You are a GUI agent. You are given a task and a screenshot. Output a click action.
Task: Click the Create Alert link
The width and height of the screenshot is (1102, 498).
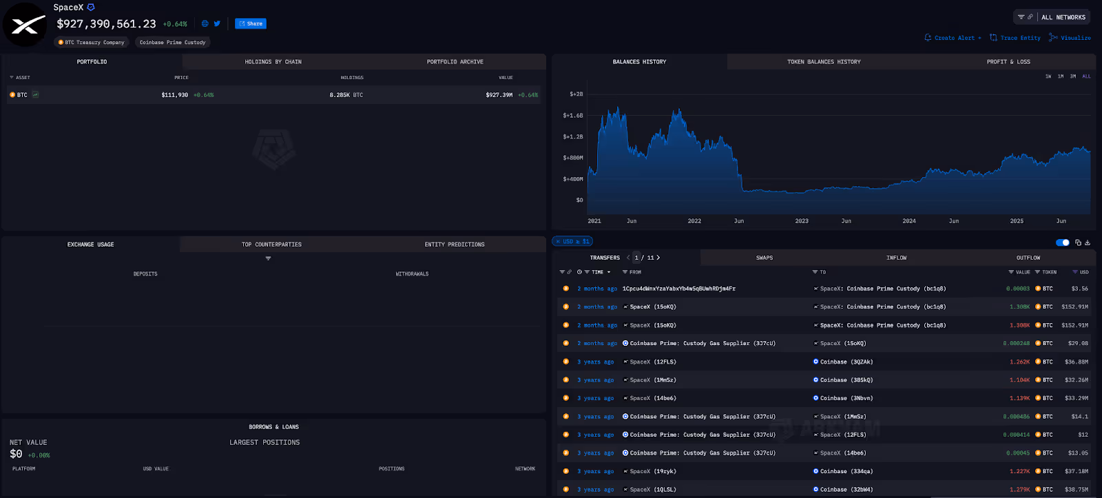point(953,38)
